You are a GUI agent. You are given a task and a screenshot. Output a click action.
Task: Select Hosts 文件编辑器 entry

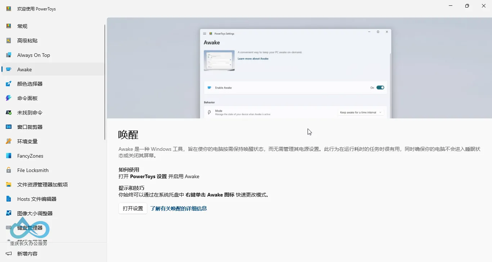click(x=53, y=199)
